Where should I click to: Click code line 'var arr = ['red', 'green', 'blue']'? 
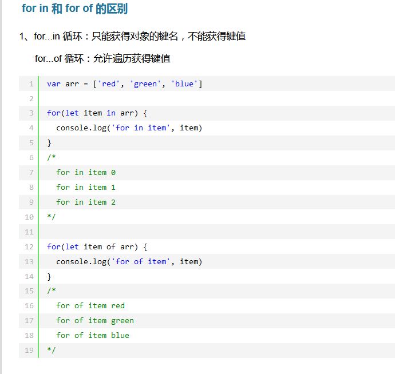125,84
